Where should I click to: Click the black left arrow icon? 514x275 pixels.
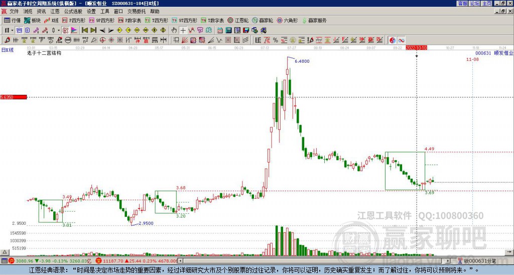tap(102, 31)
